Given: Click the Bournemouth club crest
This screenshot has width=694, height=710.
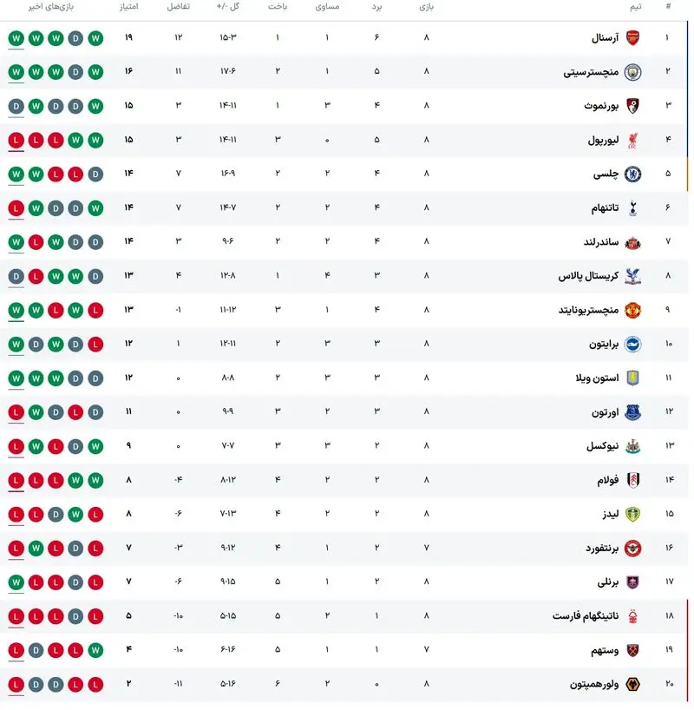Looking at the screenshot, I should [632, 106].
